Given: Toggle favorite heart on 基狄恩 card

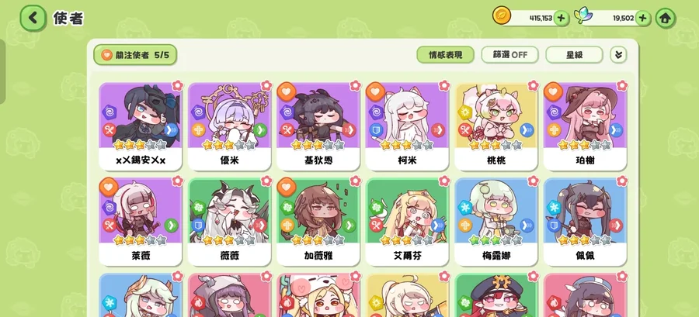Looking at the screenshot, I should pos(287,91).
